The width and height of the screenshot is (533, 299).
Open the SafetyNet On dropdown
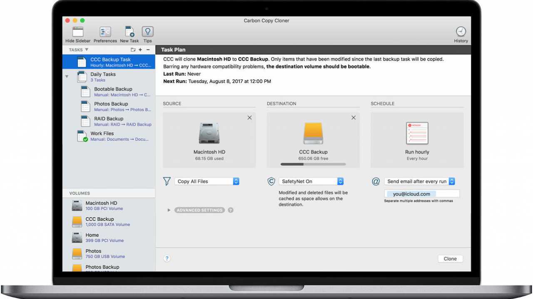click(311, 181)
